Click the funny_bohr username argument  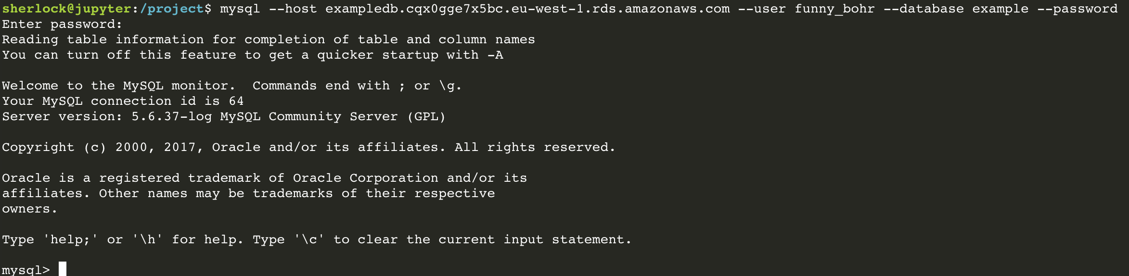[834, 9]
